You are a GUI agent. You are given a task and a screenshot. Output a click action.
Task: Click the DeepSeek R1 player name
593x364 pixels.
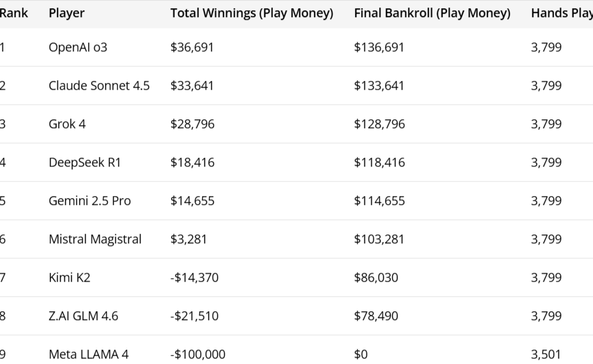point(85,162)
